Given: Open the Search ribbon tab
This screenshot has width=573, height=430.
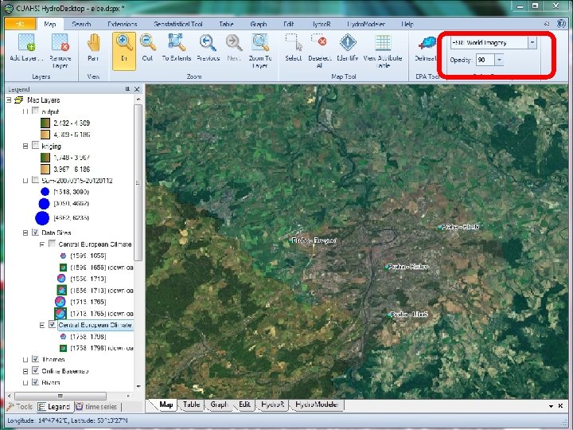Looking at the screenshot, I should point(81,24).
